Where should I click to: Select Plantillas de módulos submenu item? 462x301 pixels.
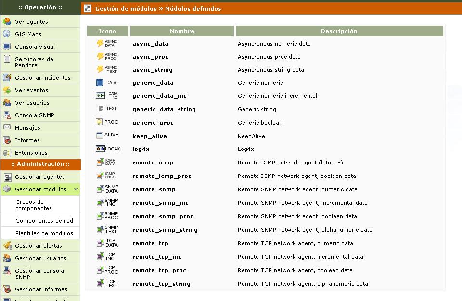[44, 233]
